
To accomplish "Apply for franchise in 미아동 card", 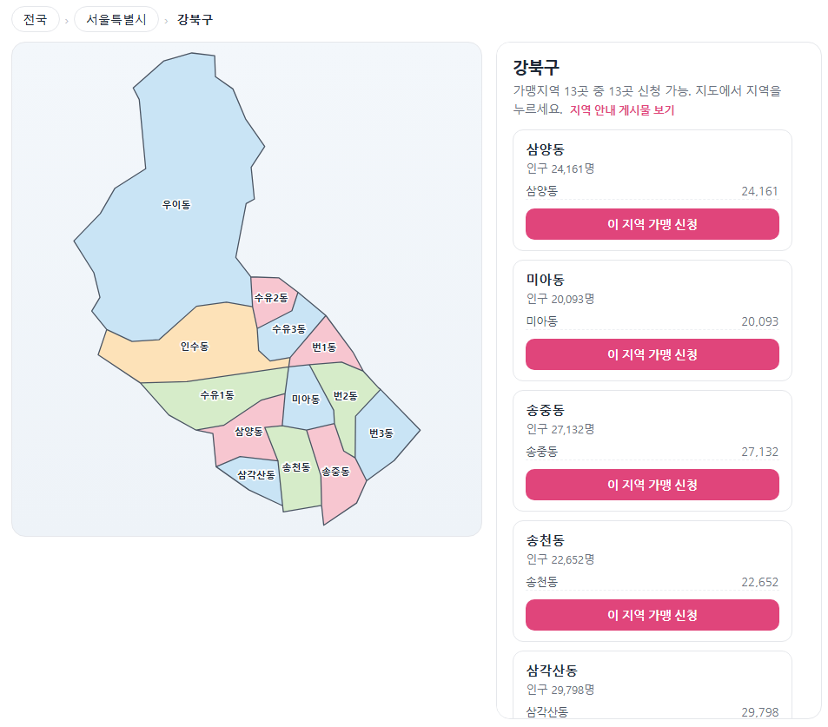I will [652, 354].
